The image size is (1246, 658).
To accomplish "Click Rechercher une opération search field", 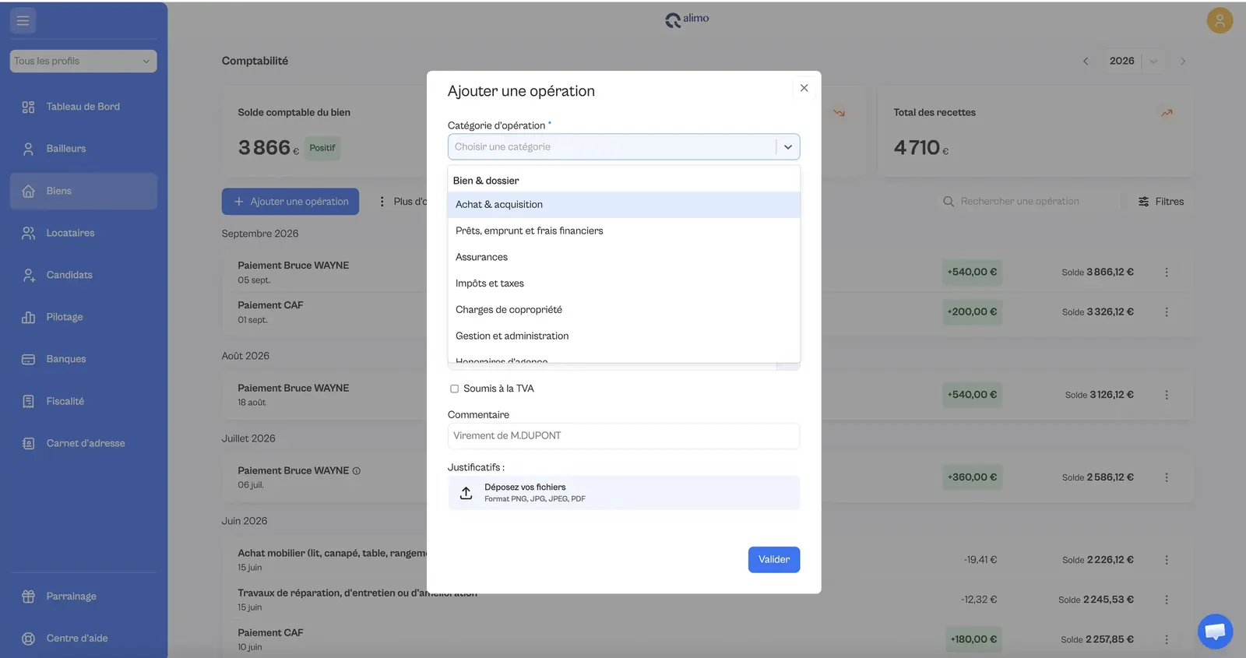I will click(1026, 202).
